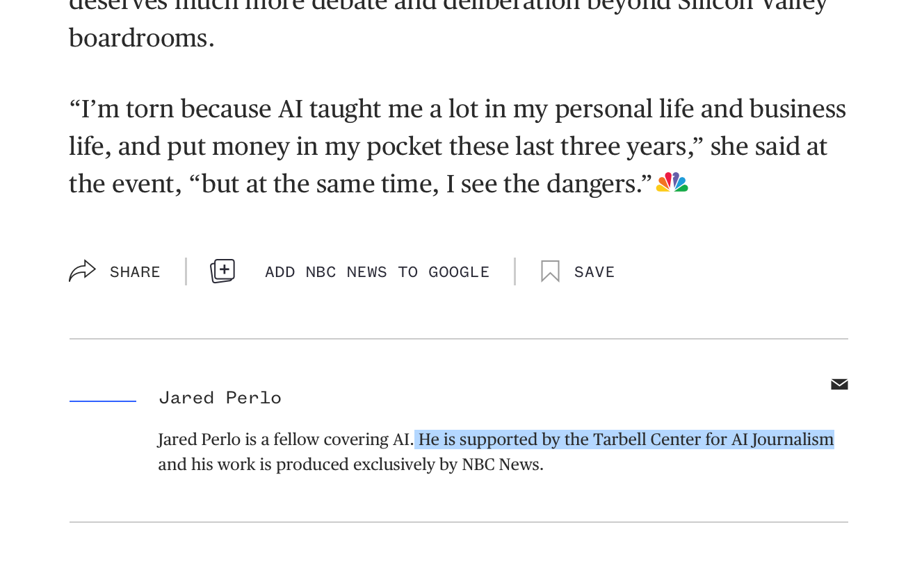This screenshot has height=586, width=915.
Task: Click the share arrow icon
Action: coord(82,271)
